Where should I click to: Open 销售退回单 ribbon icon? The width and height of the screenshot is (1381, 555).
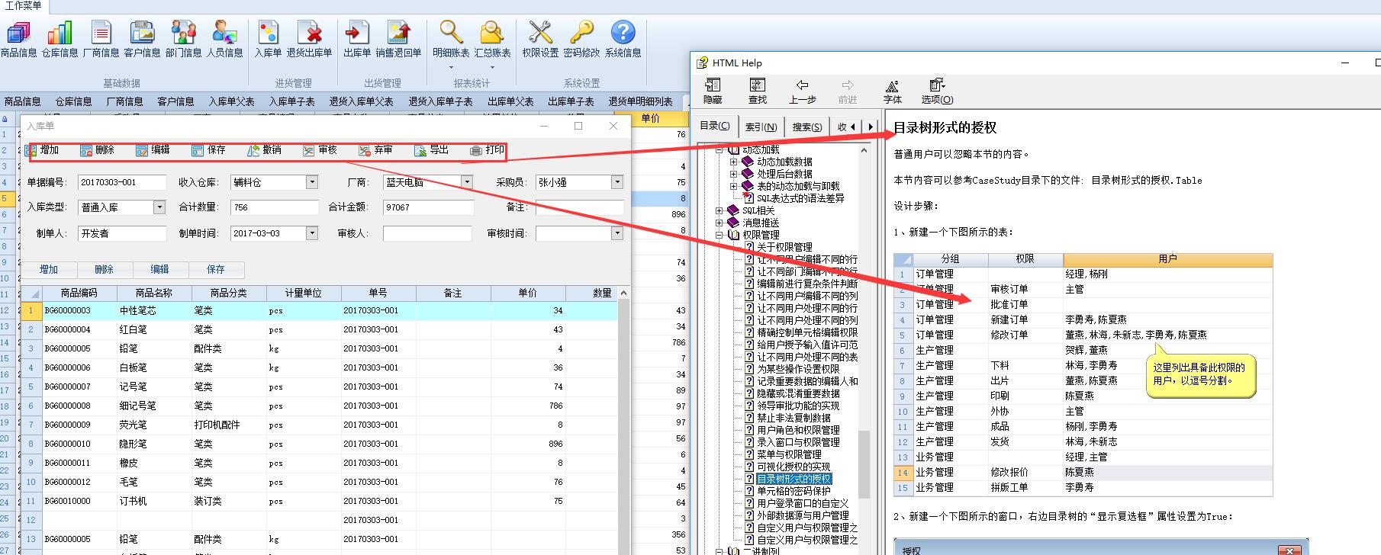coord(398,40)
